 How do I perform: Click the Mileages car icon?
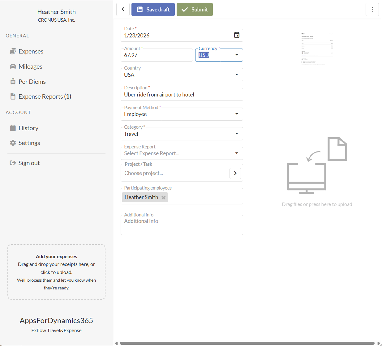pyautogui.click(x=13, y=66)
